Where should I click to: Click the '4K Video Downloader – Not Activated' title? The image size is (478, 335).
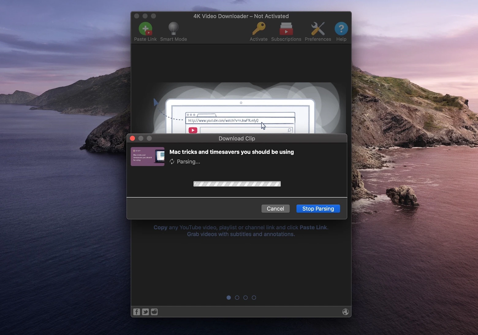coord(241,16)
